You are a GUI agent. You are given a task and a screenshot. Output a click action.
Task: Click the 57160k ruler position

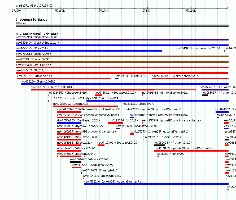pos(60,11)
